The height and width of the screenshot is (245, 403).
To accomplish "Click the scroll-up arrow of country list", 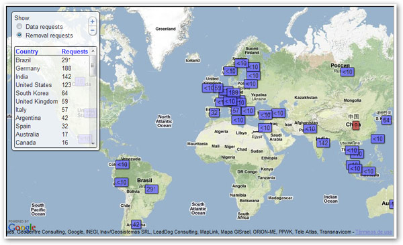I will click(93, 52).
